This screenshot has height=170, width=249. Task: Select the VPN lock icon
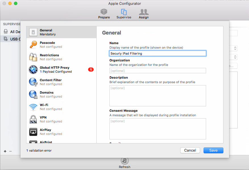pos(33,119)
